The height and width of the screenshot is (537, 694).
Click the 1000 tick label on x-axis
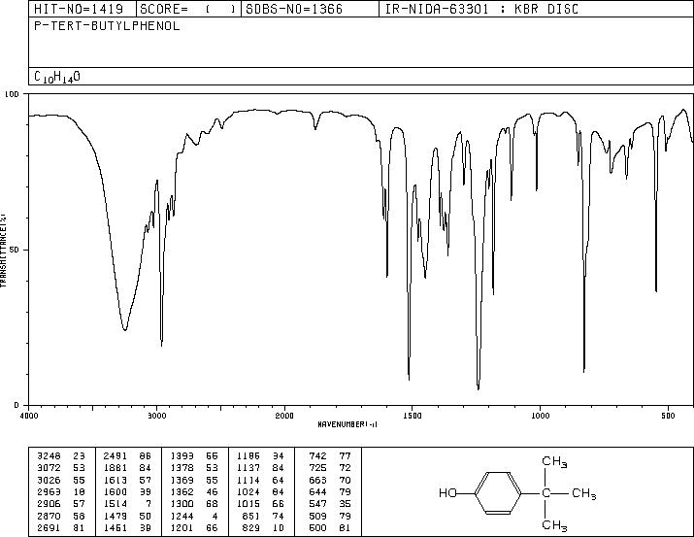pos(540,416)
